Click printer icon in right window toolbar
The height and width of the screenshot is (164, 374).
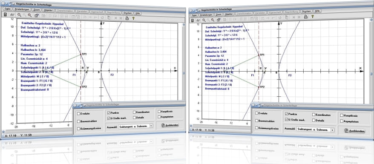pyautogui.click(x=305, y=17)
